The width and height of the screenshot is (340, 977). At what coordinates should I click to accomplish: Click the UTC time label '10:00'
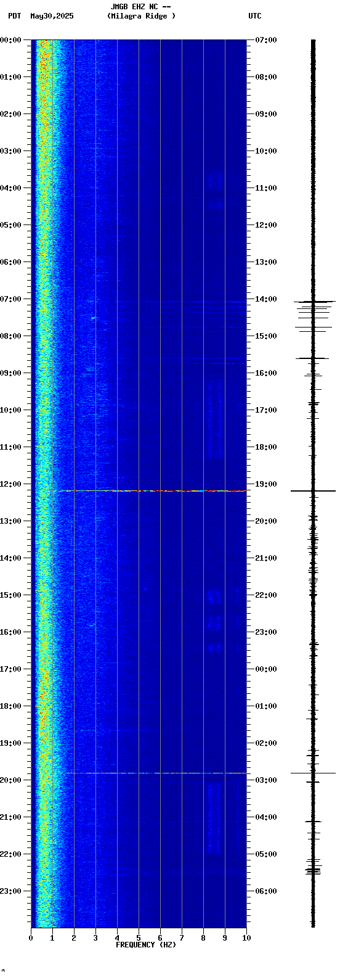[x=266, y=151]
